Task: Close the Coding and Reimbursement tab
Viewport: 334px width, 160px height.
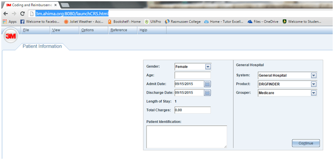Action: pos(56,5)
